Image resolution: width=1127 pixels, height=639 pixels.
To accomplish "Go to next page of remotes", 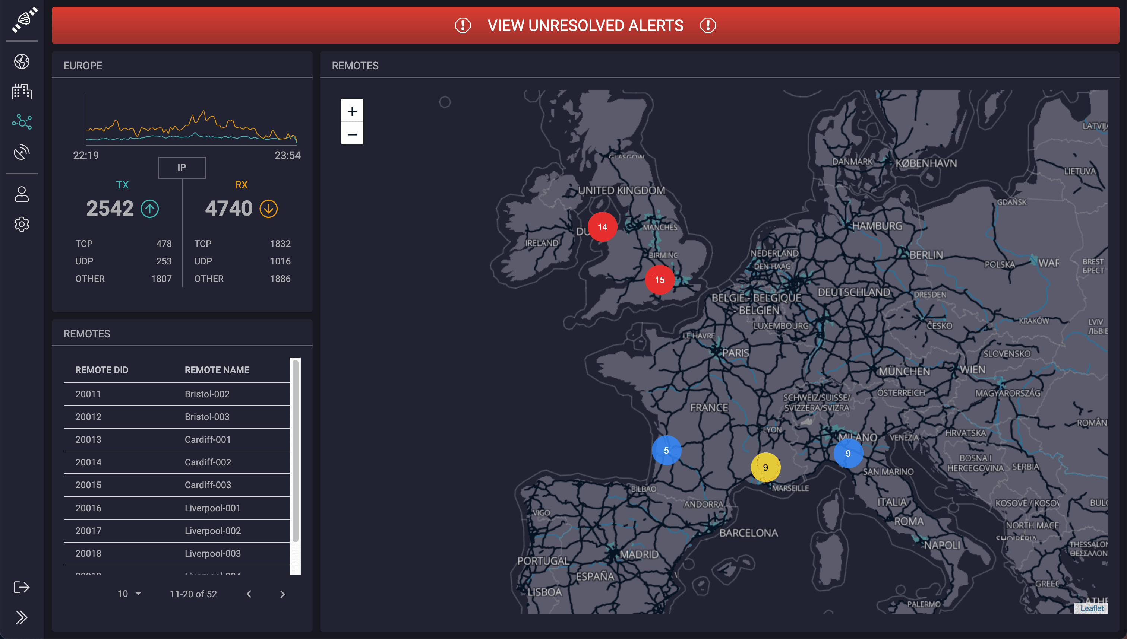I will click(x=282, y=594).
